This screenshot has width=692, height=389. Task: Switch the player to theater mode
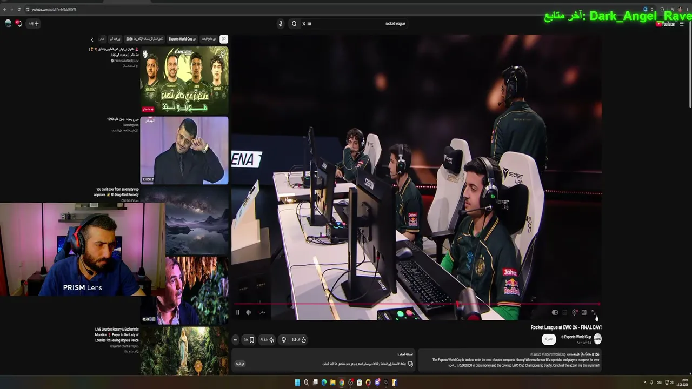[584, 312]
